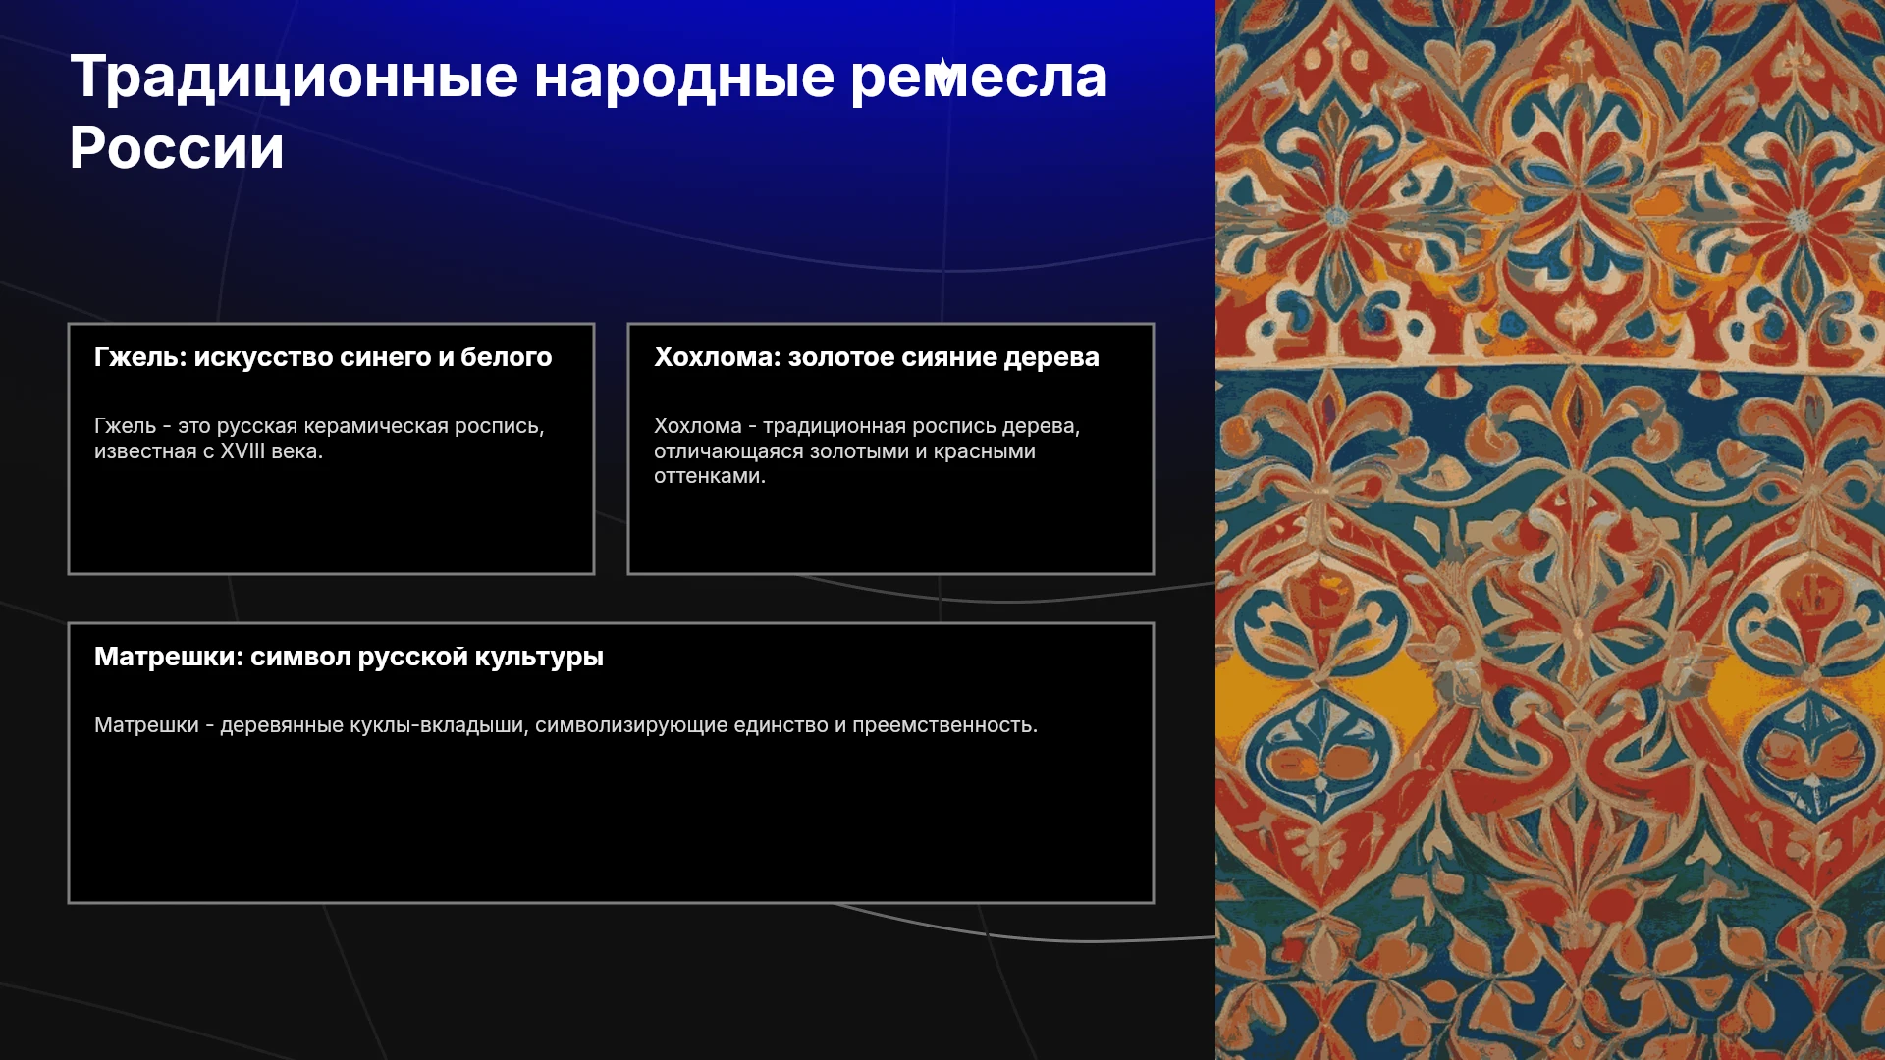This screenshot has width=1885, height=1060.
Task: Select heading "Матрешки: символ русской культуры"
Action: click(349, 657)
